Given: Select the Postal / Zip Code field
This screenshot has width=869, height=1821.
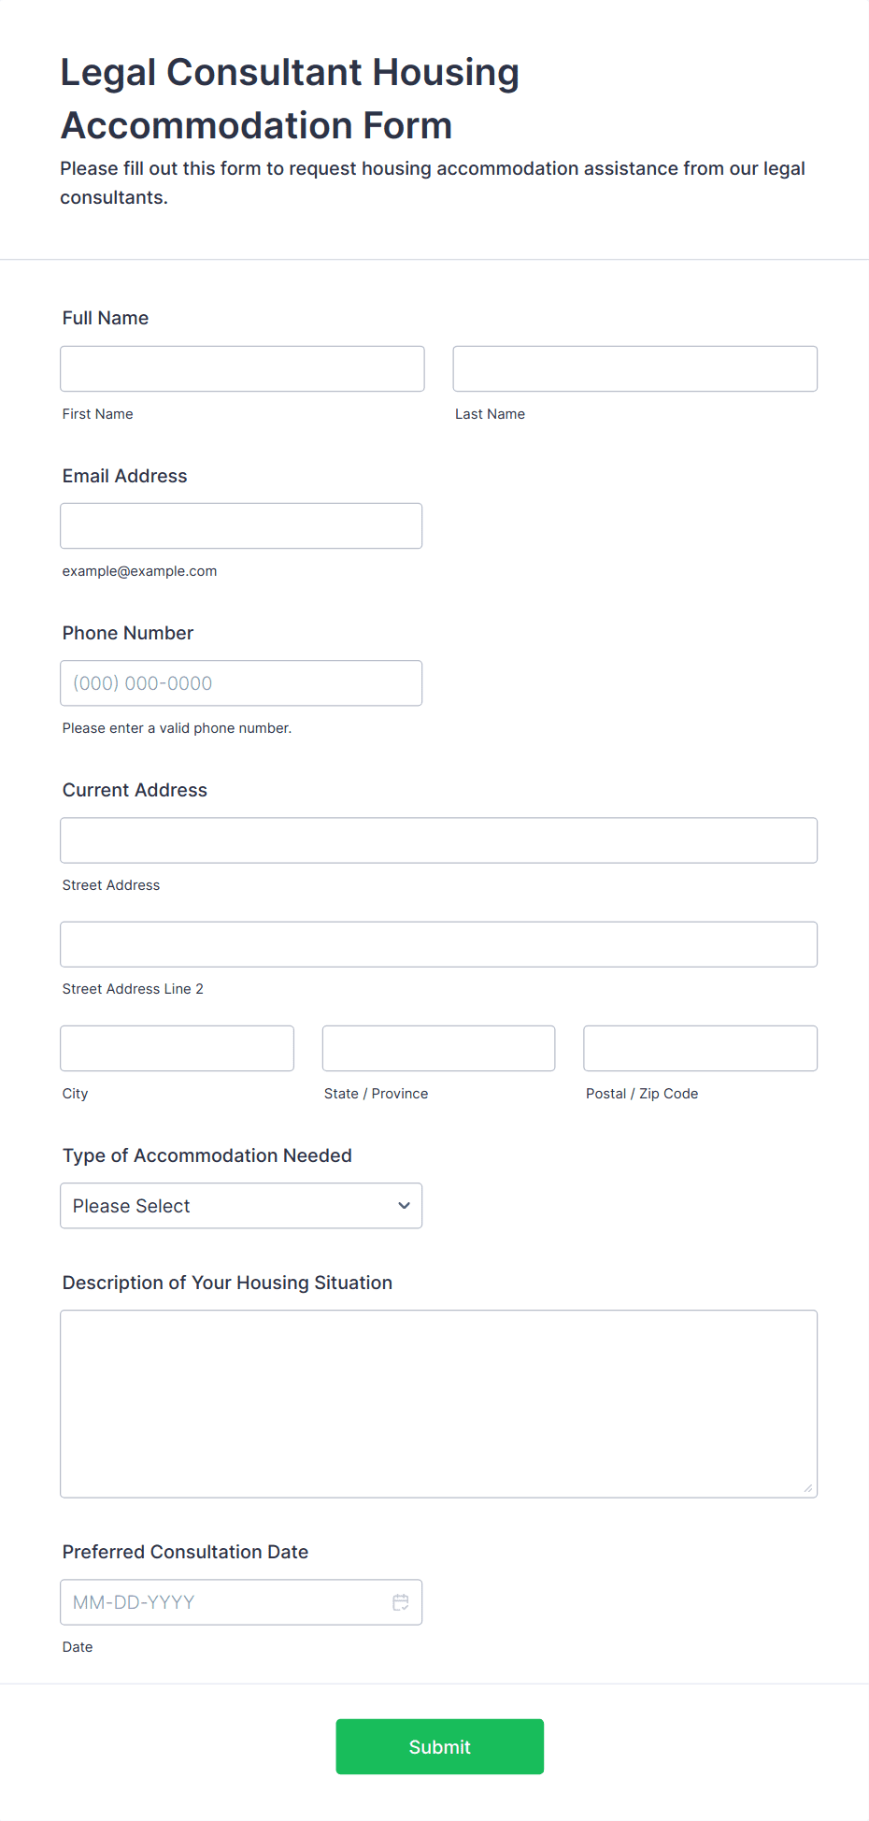Looking at the screenshot, I should point(701,1049).
